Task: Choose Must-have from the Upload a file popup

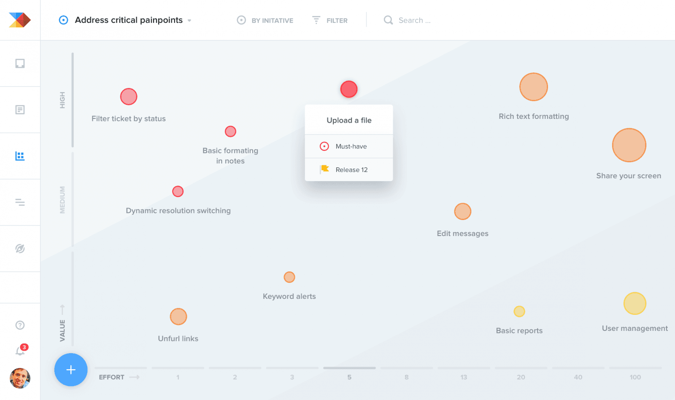Action: coord(351,146)
